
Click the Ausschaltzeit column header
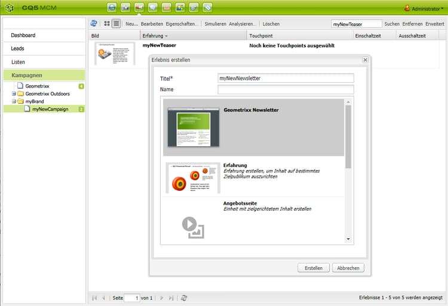417,36
